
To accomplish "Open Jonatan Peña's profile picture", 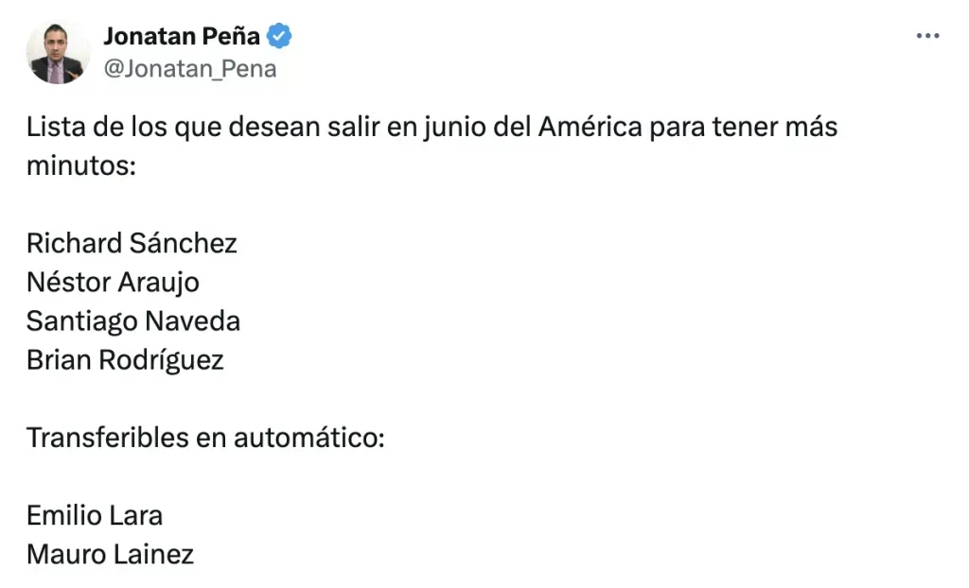I will 58,52.
